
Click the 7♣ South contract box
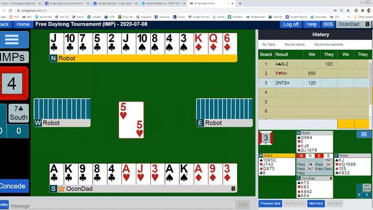coord(19,113)
